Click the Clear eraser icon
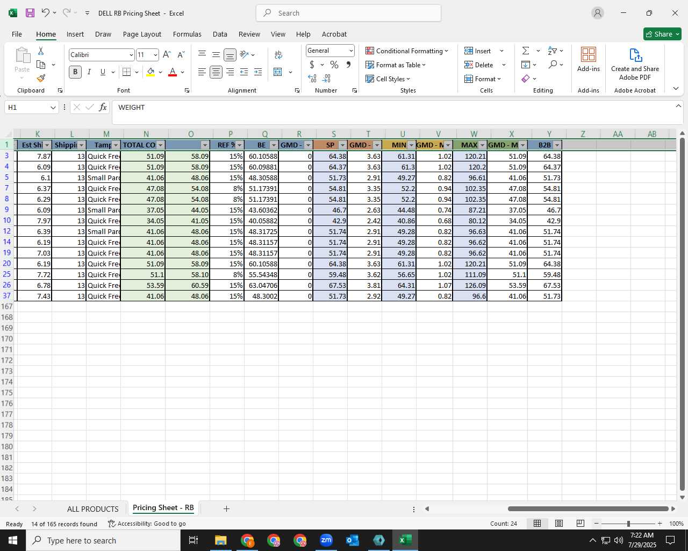This screenshot has width=688, height=551. (526, 79)
